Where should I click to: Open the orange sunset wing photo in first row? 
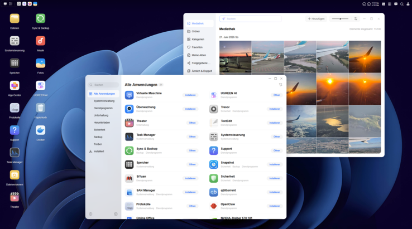tap(365, 56)
